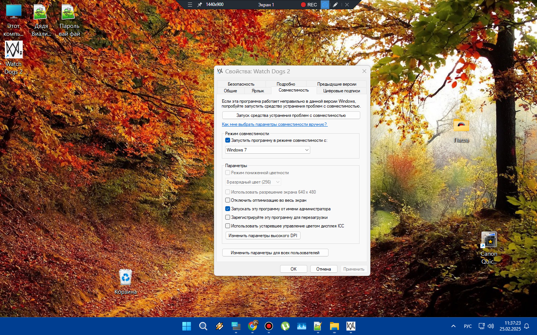Switch to the Безопасность tab
The width and height of the screenshot is (537, 335).
241,84
